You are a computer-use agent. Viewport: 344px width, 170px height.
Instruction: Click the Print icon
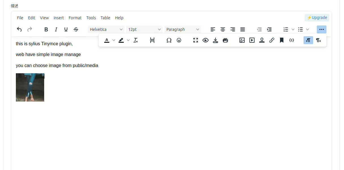[225, 40]
